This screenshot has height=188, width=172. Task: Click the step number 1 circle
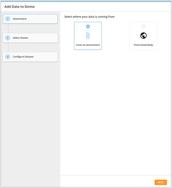coord(8,19)
